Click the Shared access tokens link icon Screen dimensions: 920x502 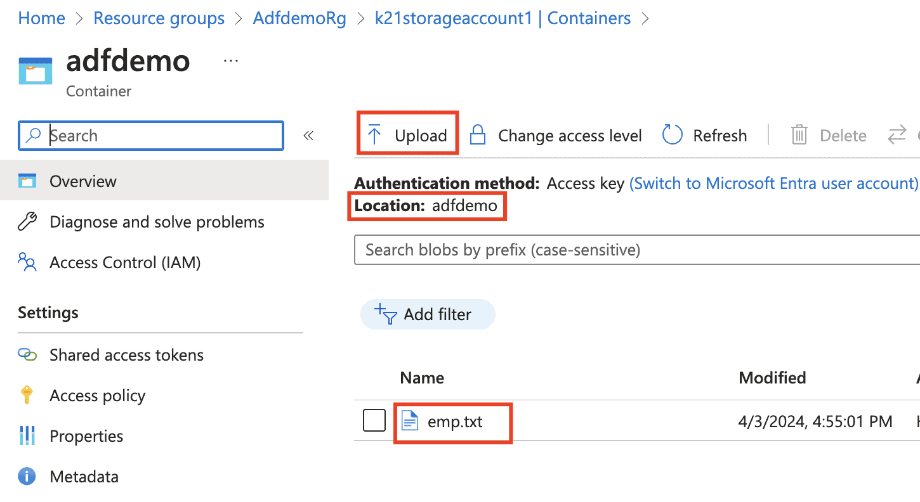tap(27, 355)
